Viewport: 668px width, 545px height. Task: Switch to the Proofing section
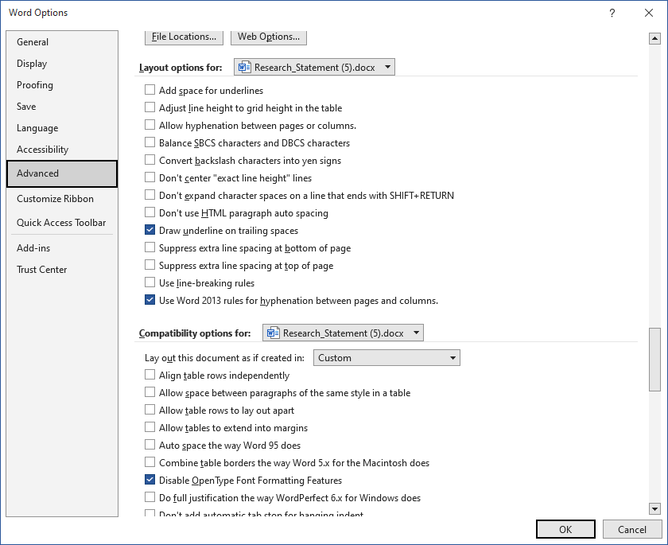35,85
